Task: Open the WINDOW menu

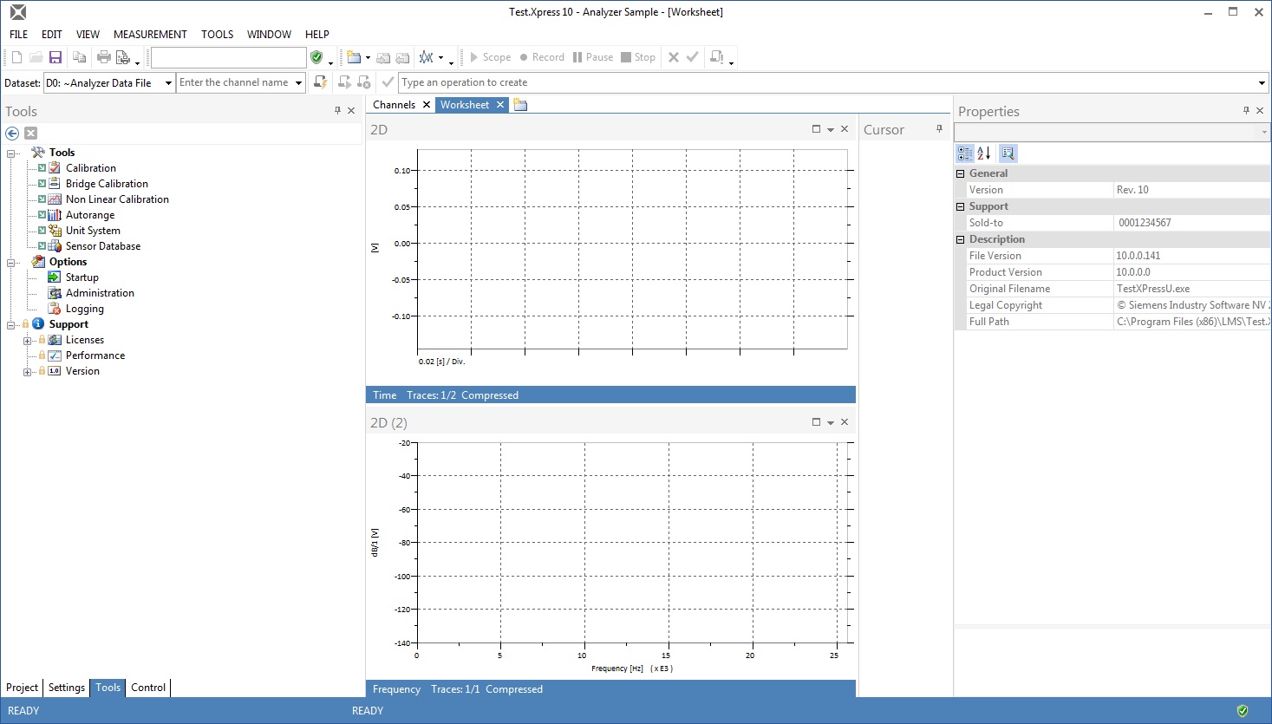Action: (x=269, y=35)
